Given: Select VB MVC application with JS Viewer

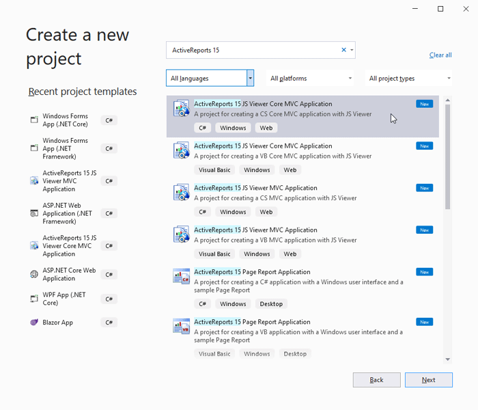Looking at the screenshot, I should point(303,243).
